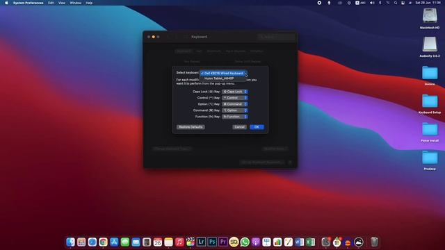Open Launchpad from the Dock
This screenshot has height=250, width=445.
click(x=81, y=242)
